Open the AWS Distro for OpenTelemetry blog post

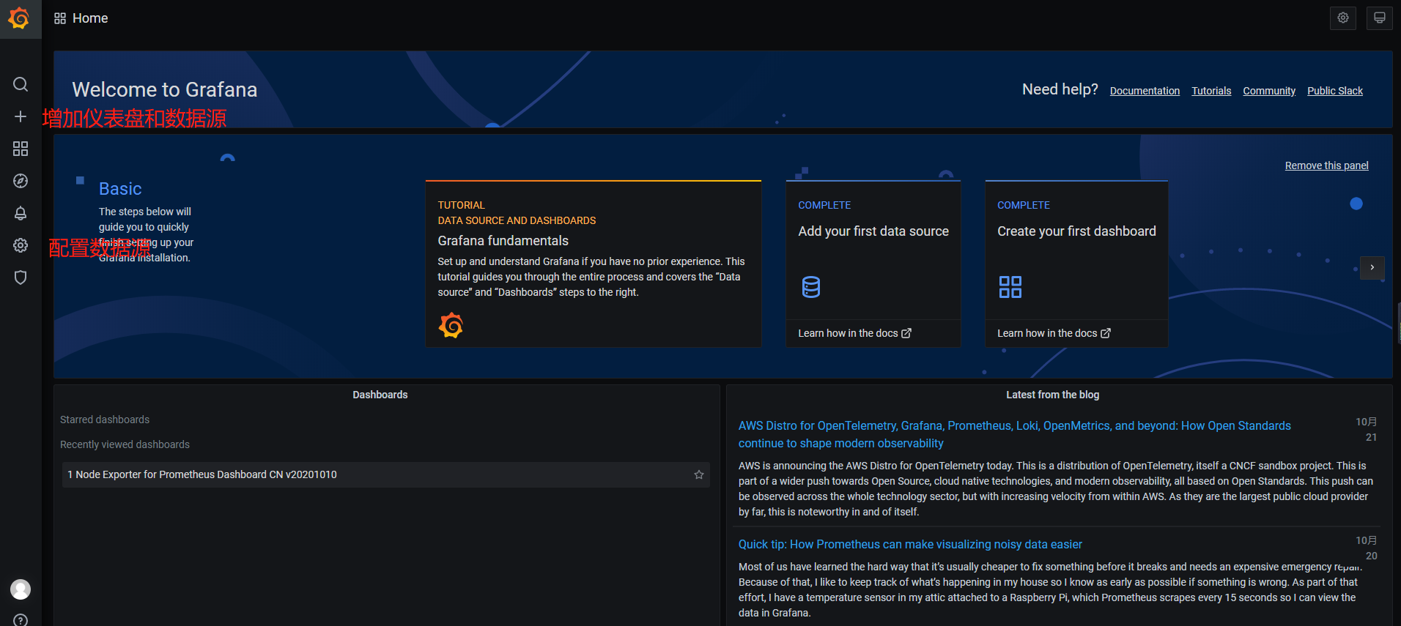coord(1014,434)
